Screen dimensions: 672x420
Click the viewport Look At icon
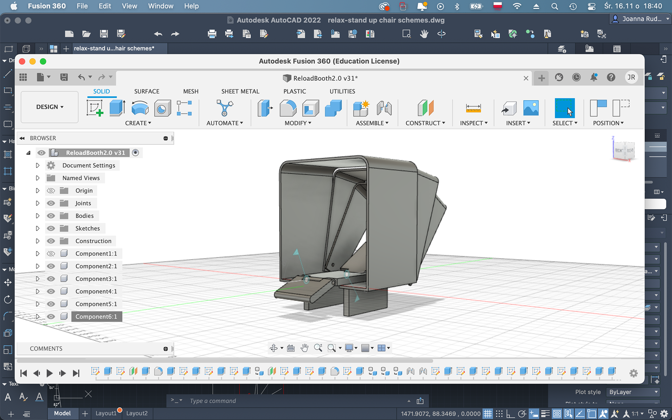(290, 348)
